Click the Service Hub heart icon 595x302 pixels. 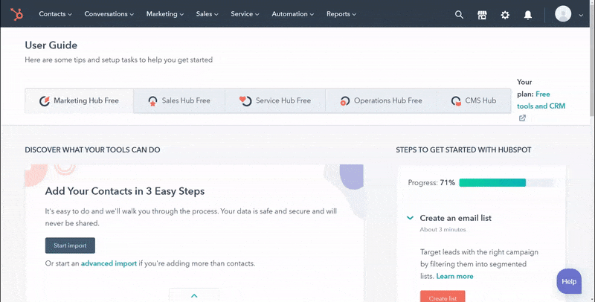245,101
